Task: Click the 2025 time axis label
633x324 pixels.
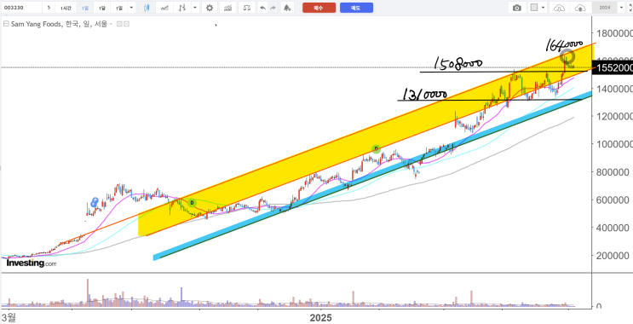Action: pos(320,318)
